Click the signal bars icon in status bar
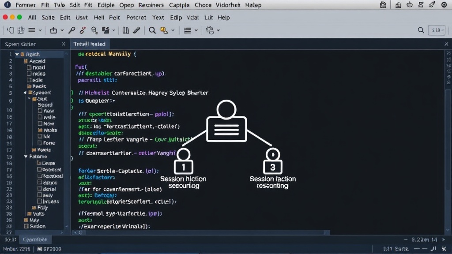This screenshot has width=452, height=254. click(x=433, y=248)
